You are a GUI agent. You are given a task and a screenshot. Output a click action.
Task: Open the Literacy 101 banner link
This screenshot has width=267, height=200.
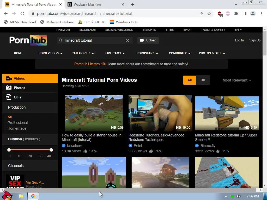pos(90,64)
